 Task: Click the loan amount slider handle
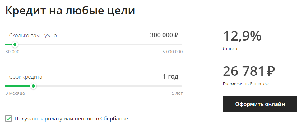pos(15,45)
